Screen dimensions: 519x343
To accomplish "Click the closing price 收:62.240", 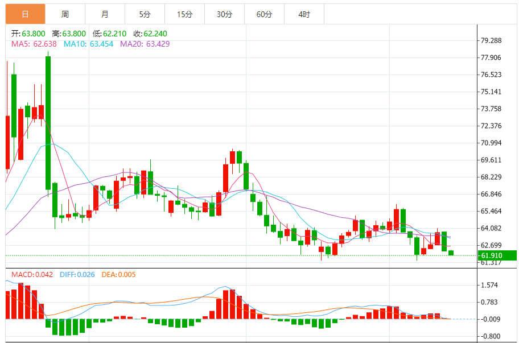I will tap(150, 34).
